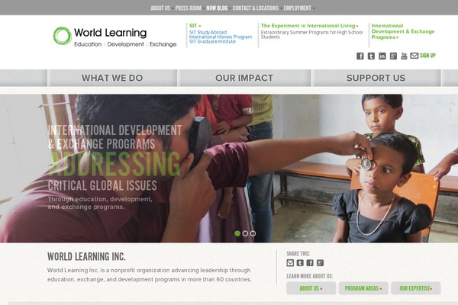Open the Tumblr icon in header

pyautogui.click(x=371, y=56)
